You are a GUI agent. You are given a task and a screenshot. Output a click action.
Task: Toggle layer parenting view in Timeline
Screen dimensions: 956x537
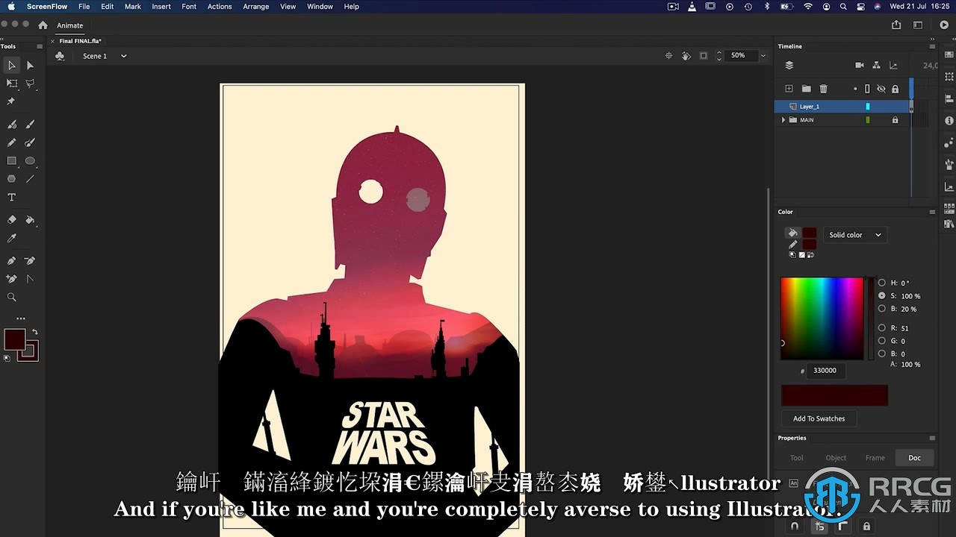(x=876, y=66)
